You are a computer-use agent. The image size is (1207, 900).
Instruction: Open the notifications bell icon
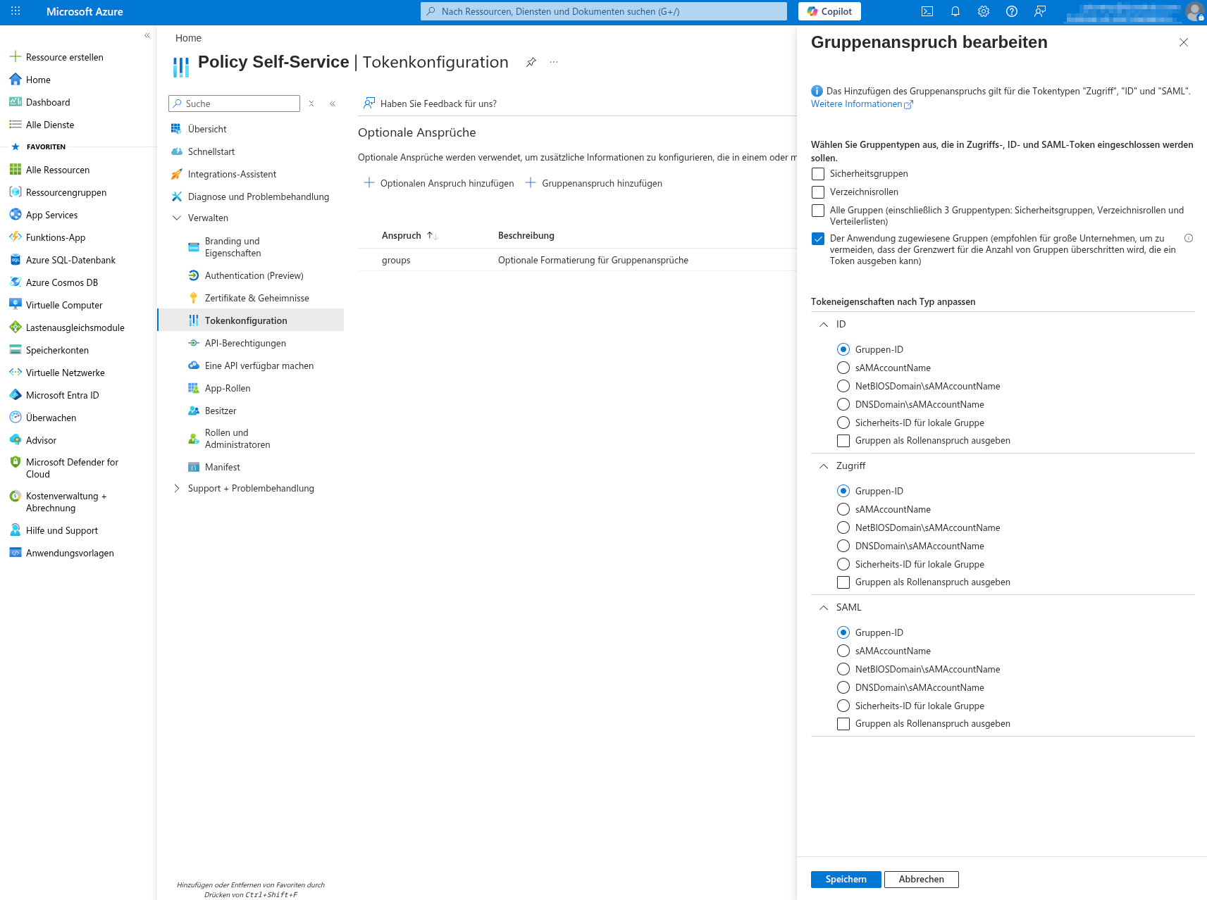click(x=955, y=11)
